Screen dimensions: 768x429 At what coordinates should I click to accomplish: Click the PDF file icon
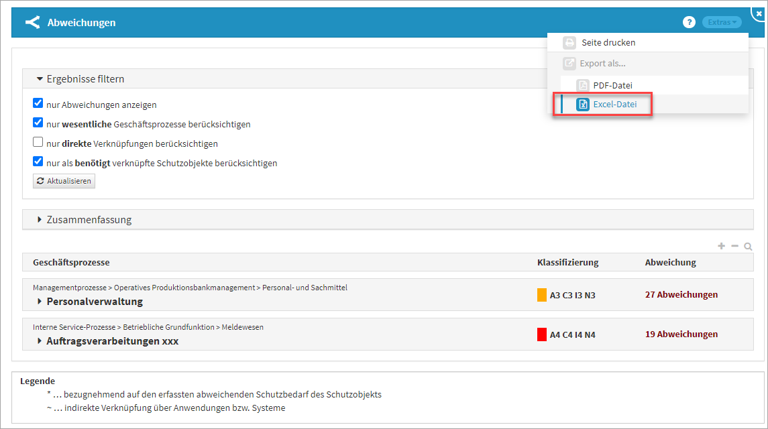pyautogui.click(x=583, y=85)
